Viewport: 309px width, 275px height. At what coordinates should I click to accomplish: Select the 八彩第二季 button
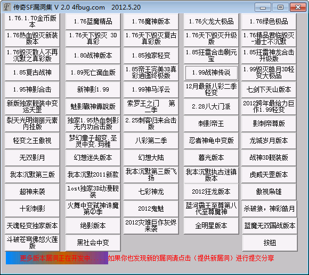pyautogui.click(x=151, y=140)
